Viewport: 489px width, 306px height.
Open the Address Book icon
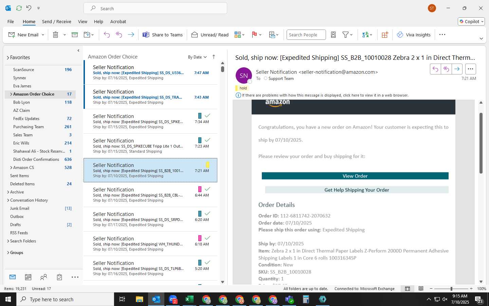tap(333, 35)
